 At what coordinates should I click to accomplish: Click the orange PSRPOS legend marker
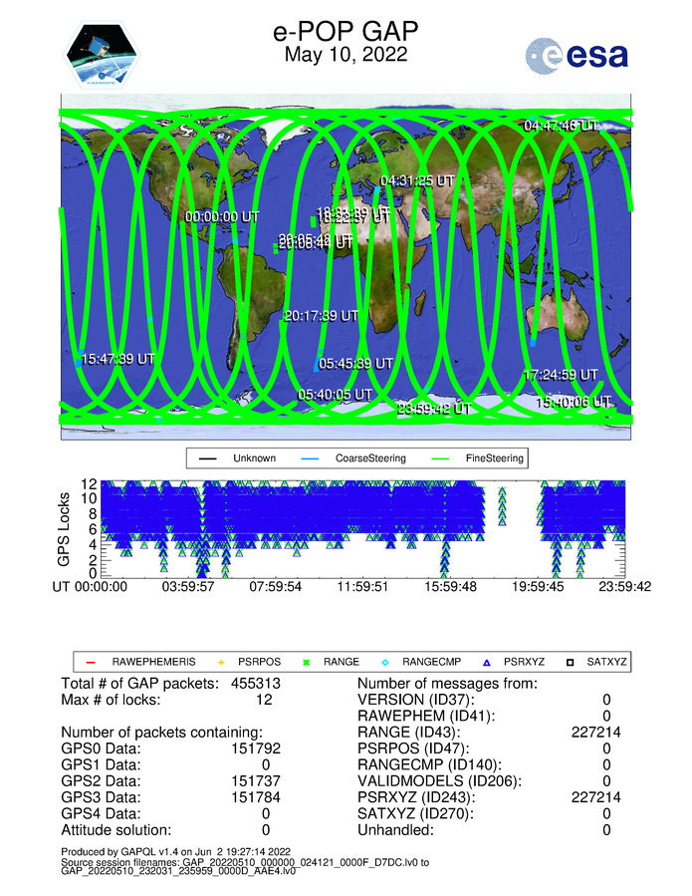222,662
